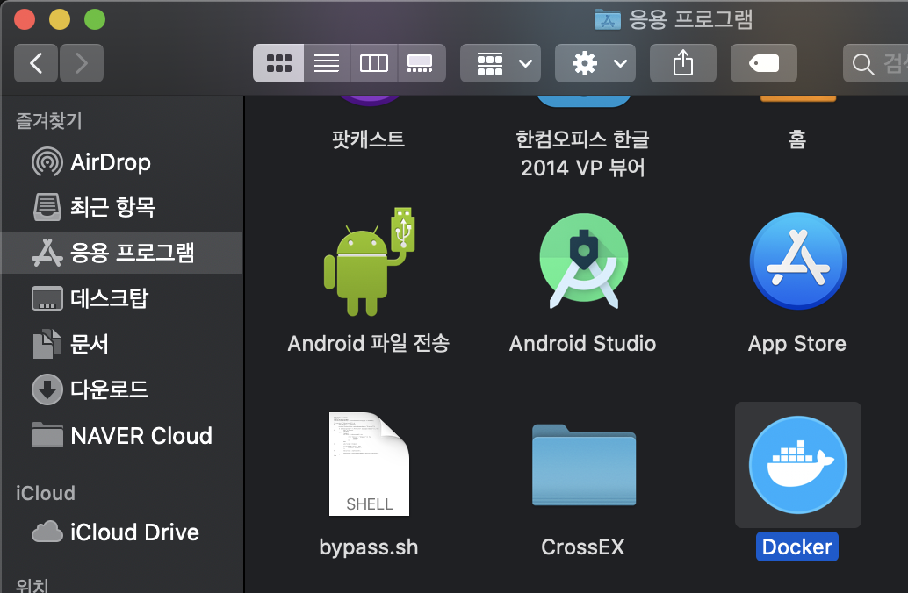Open the gear action menu
This screenshot has width=908, height=593.
[x=595, y=63]
